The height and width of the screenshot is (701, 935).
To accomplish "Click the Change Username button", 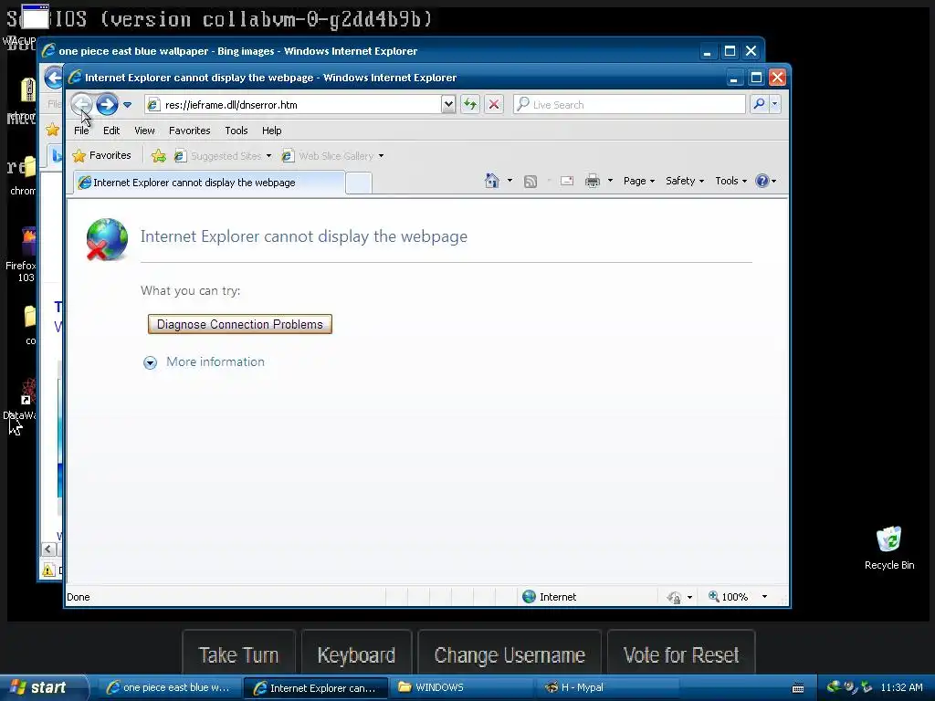I will coord(510,654).
